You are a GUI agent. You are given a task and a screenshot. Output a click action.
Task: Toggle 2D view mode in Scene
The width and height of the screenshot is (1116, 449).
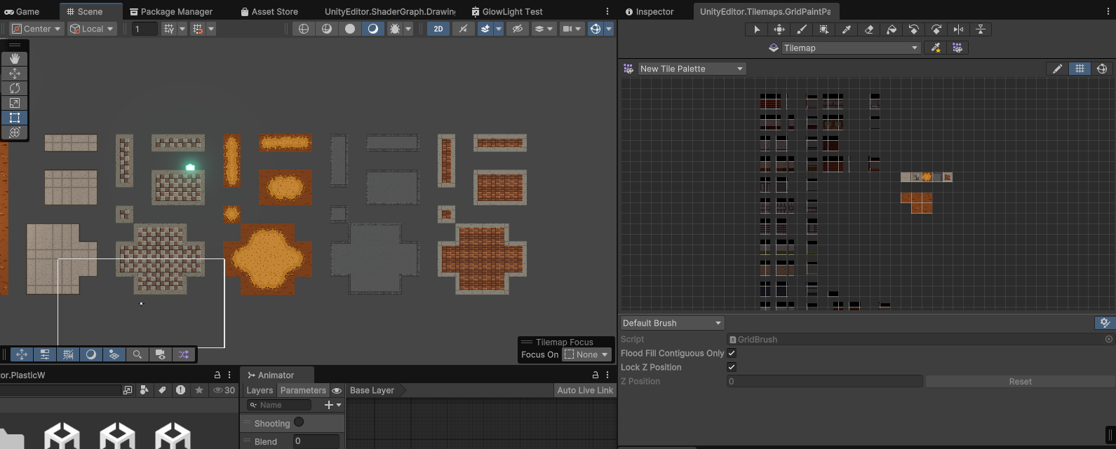point(438,29)
